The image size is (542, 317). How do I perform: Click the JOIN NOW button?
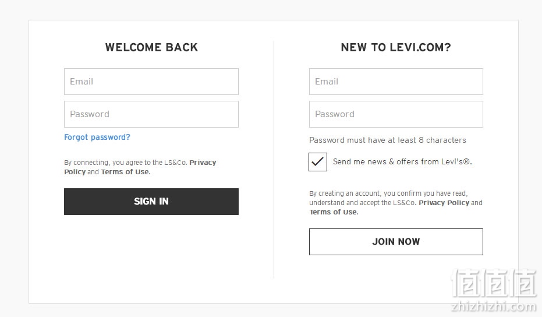click(x=396, y=242)
